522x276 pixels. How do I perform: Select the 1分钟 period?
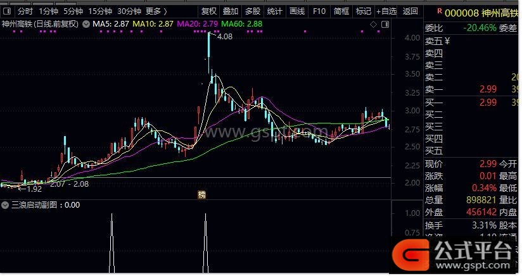click(48, 11)
